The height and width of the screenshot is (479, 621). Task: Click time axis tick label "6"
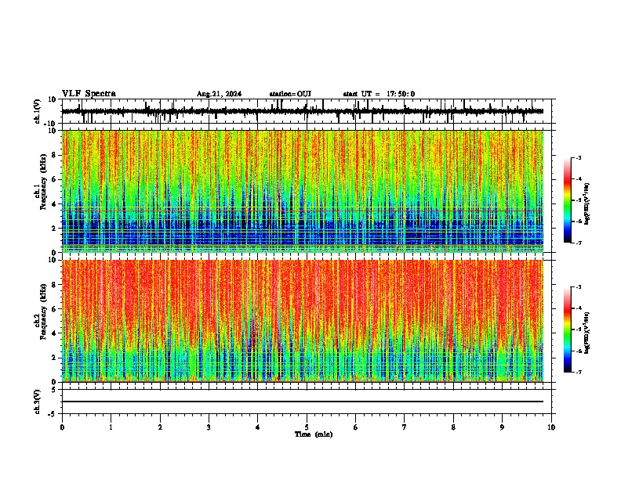pyautogui.click(x=356, y=427)
